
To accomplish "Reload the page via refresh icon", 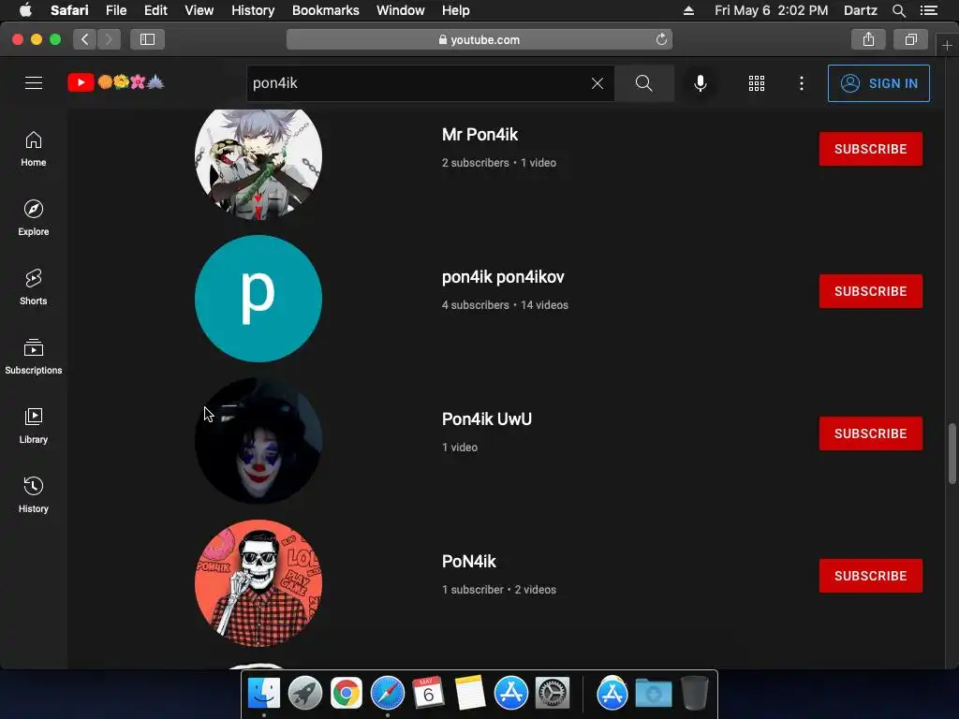I will (661, 39).
